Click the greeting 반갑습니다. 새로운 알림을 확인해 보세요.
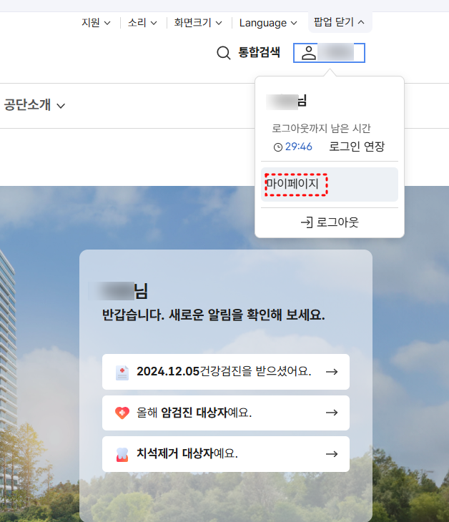The image size is (449, 522). click(x=213, y=315)
